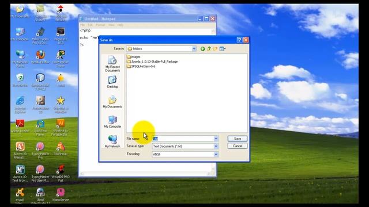
Task: Expand the File name dropdown arrow
Action: (x=216, y=139)
